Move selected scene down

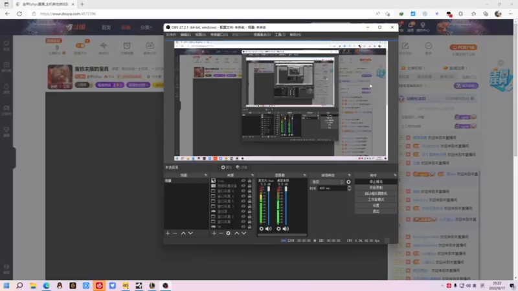190,233
